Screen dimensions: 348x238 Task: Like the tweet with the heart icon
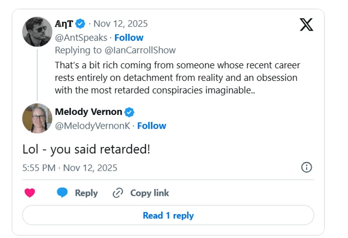30,193
